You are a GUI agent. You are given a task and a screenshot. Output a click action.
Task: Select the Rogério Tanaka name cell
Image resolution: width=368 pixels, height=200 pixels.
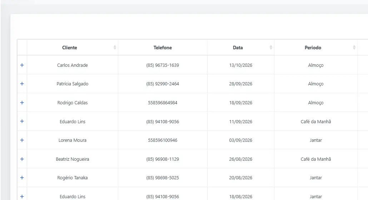click(73, 178)
